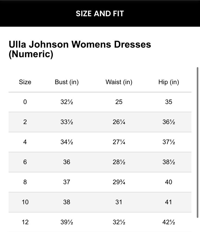Click the size 0 row label
The image size is (200, 232).
pyautogui.click(x=25, y=102)
